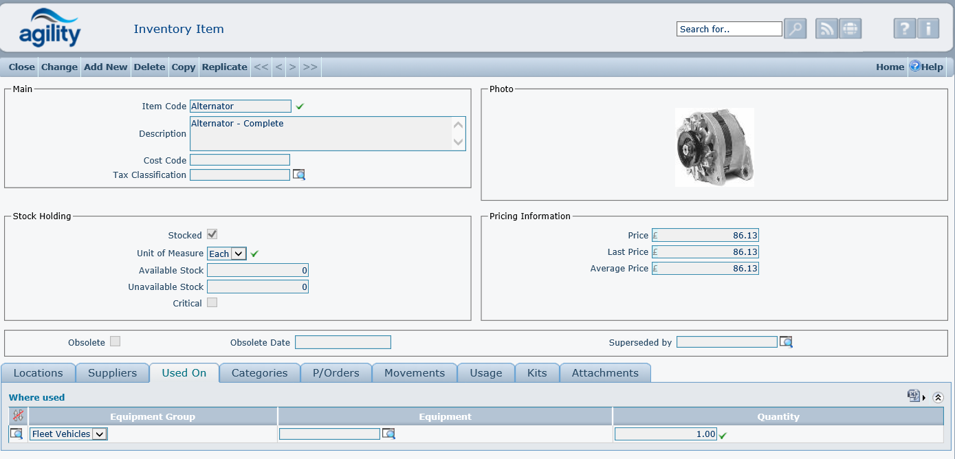Click the Equipment lookup icon in grid
The height and width of the screenshot is (459, 955).
pos(388,434)
